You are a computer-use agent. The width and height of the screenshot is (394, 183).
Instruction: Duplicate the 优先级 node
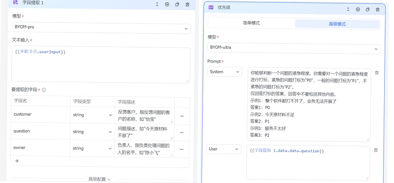coord(367,9)
